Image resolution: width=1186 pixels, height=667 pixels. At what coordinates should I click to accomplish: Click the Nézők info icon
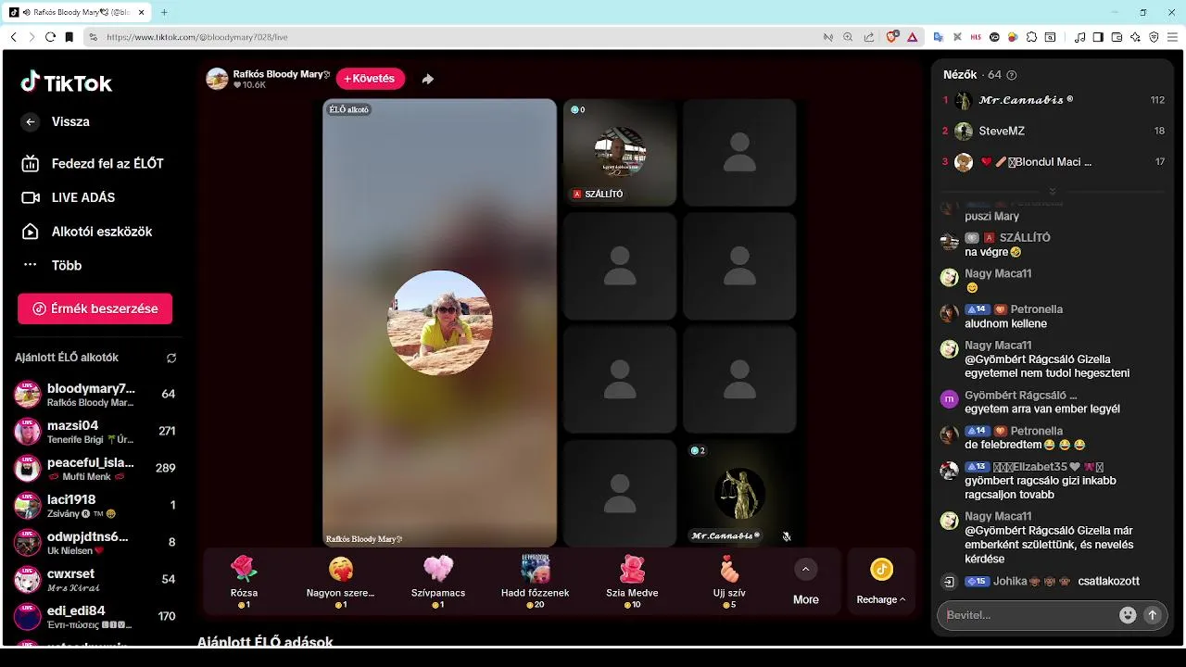pyautogui.click(x=1012, y=75)
